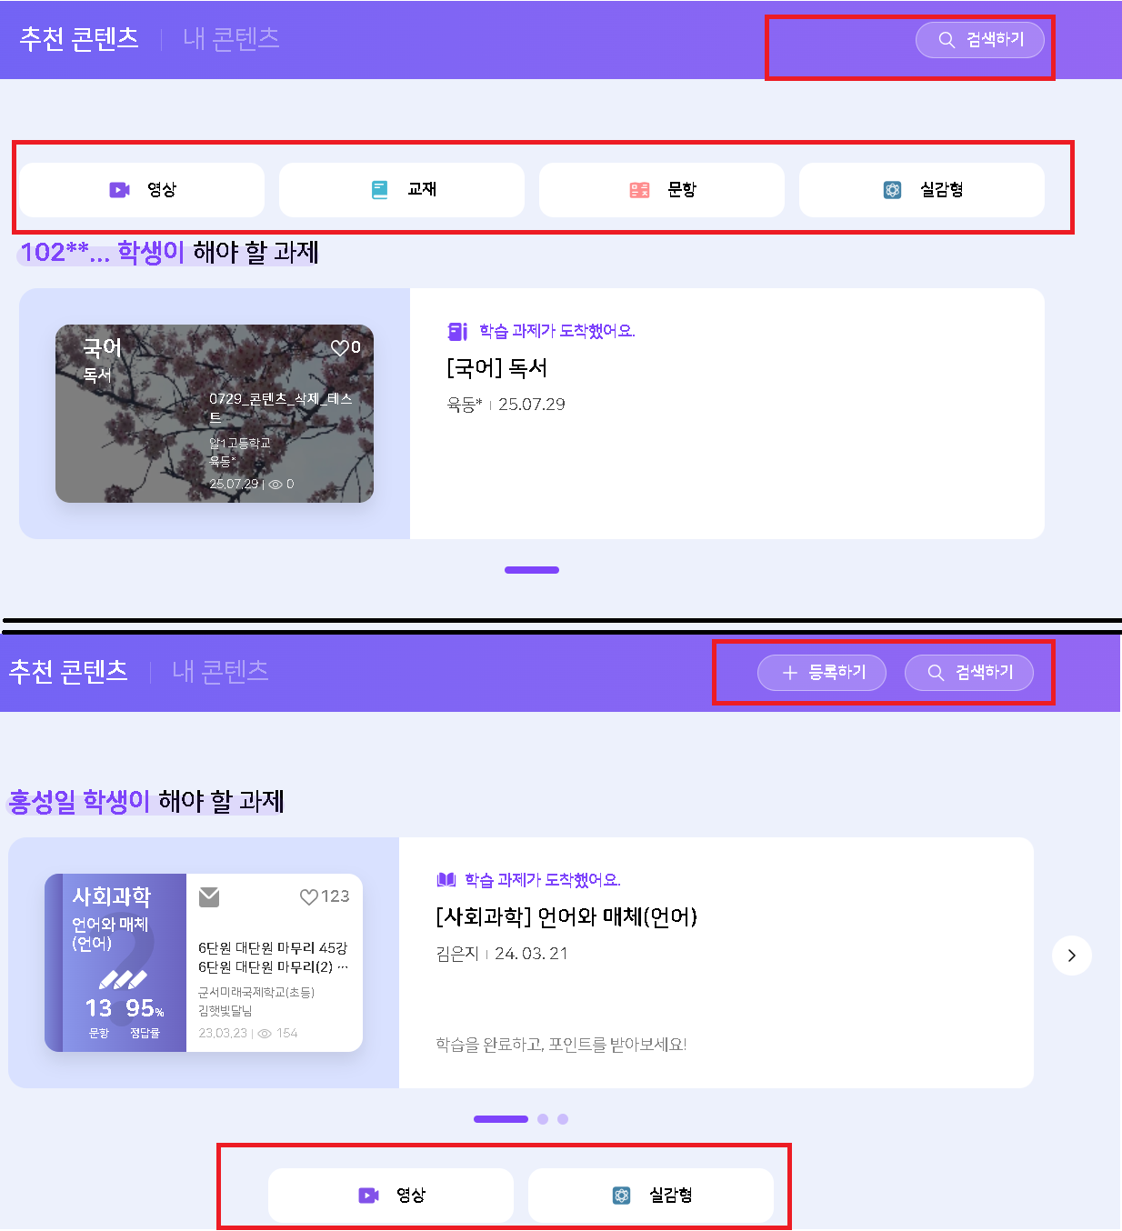This screenshot has height=1231, width=1122.
Task: Select the 영상 category in the bottom row
Action: tap(391, 1196)
